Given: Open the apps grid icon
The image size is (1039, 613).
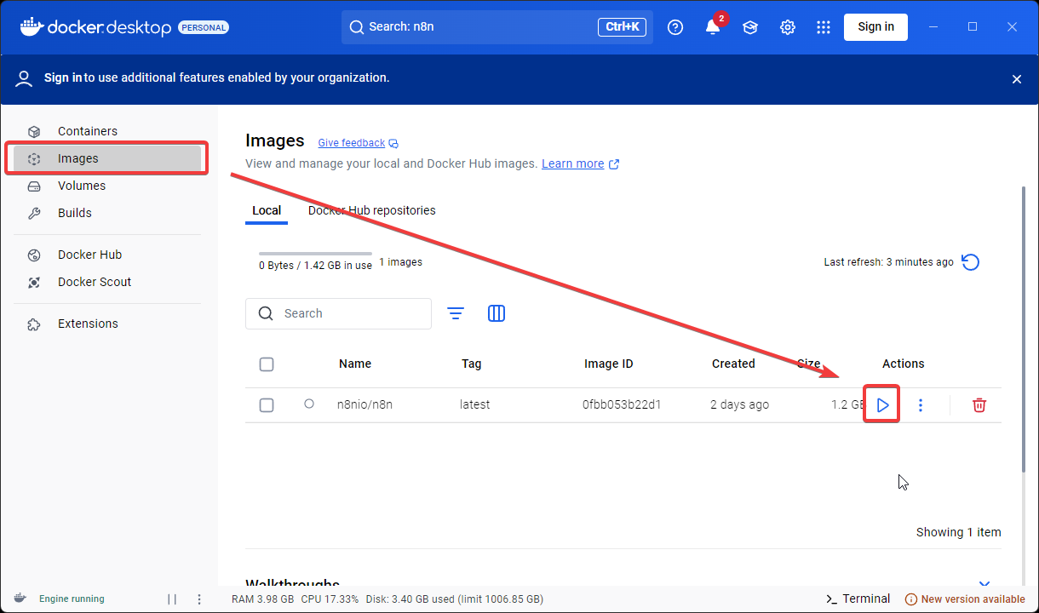Looking at the screenshot, I should 824,27.
